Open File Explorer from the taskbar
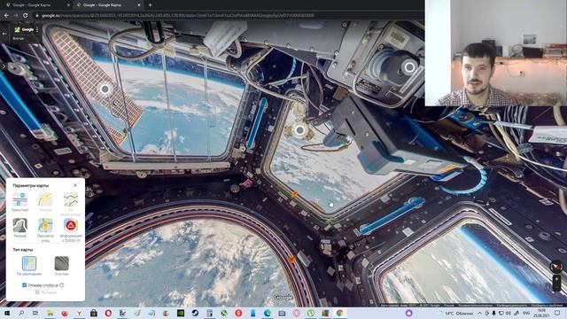Viewport: 567px width, 319px height. click(50, 313)
